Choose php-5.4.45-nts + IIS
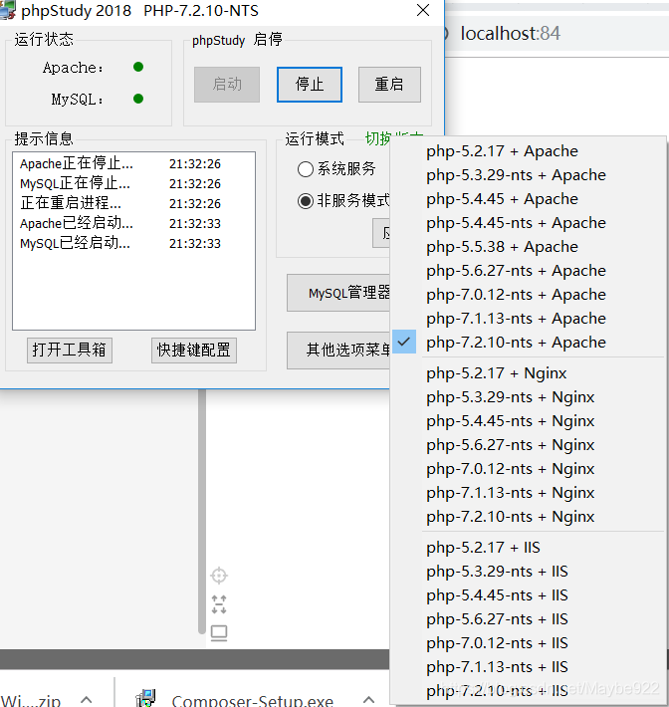This screenshot has height=707, width=669. tap(529, 595)
